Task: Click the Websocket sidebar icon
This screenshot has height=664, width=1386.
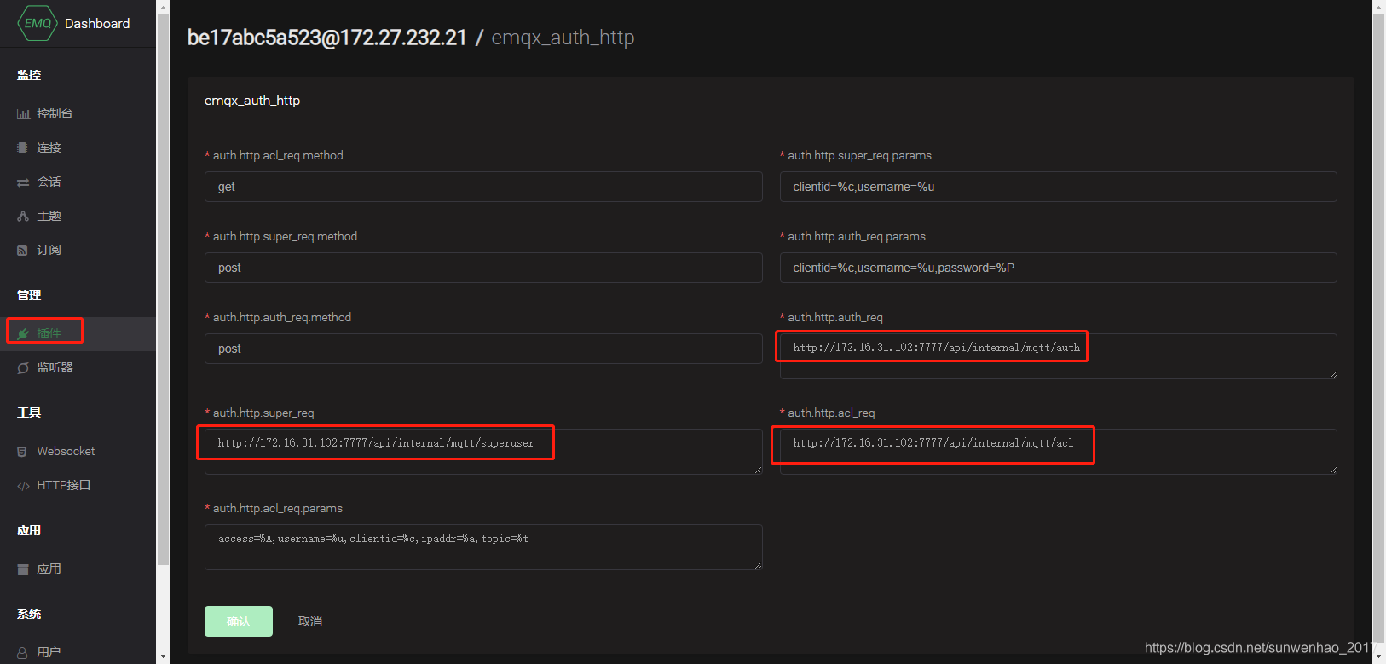Action: (23, 452)
